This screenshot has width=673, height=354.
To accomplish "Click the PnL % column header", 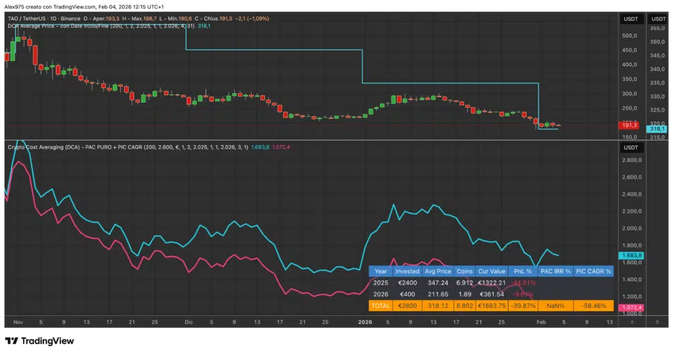I will [x=523, y=271].
